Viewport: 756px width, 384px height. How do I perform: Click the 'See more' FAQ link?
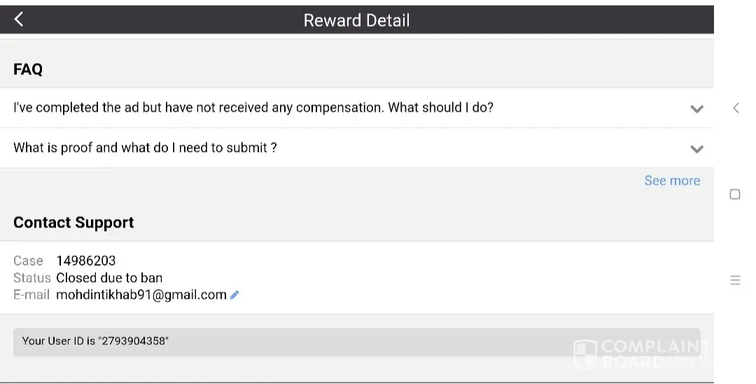click(672, 180)
